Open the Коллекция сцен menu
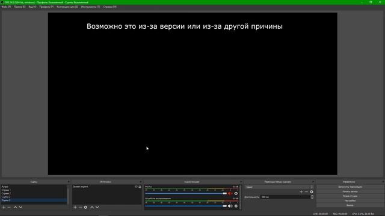 (67, 7)
